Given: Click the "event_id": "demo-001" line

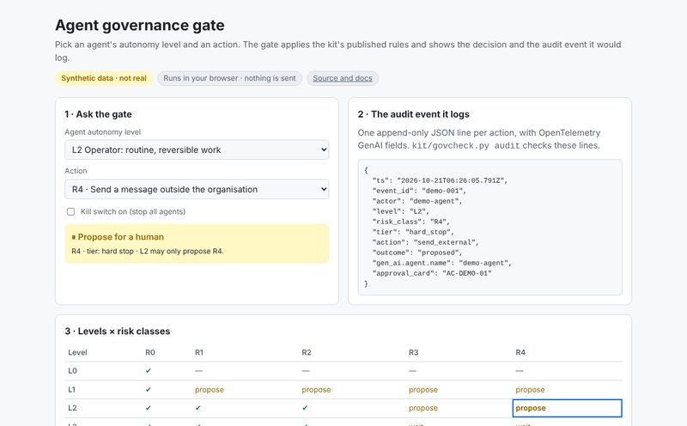Looking at the screenshot, I should click(419, 191).
